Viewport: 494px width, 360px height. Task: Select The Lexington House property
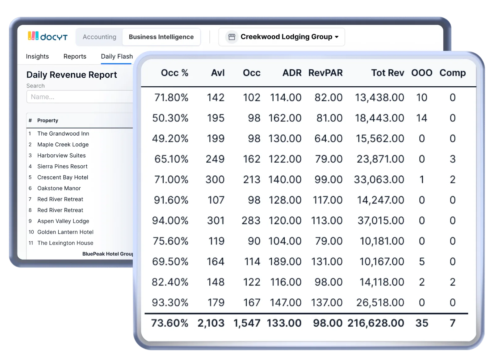point(65,243)
